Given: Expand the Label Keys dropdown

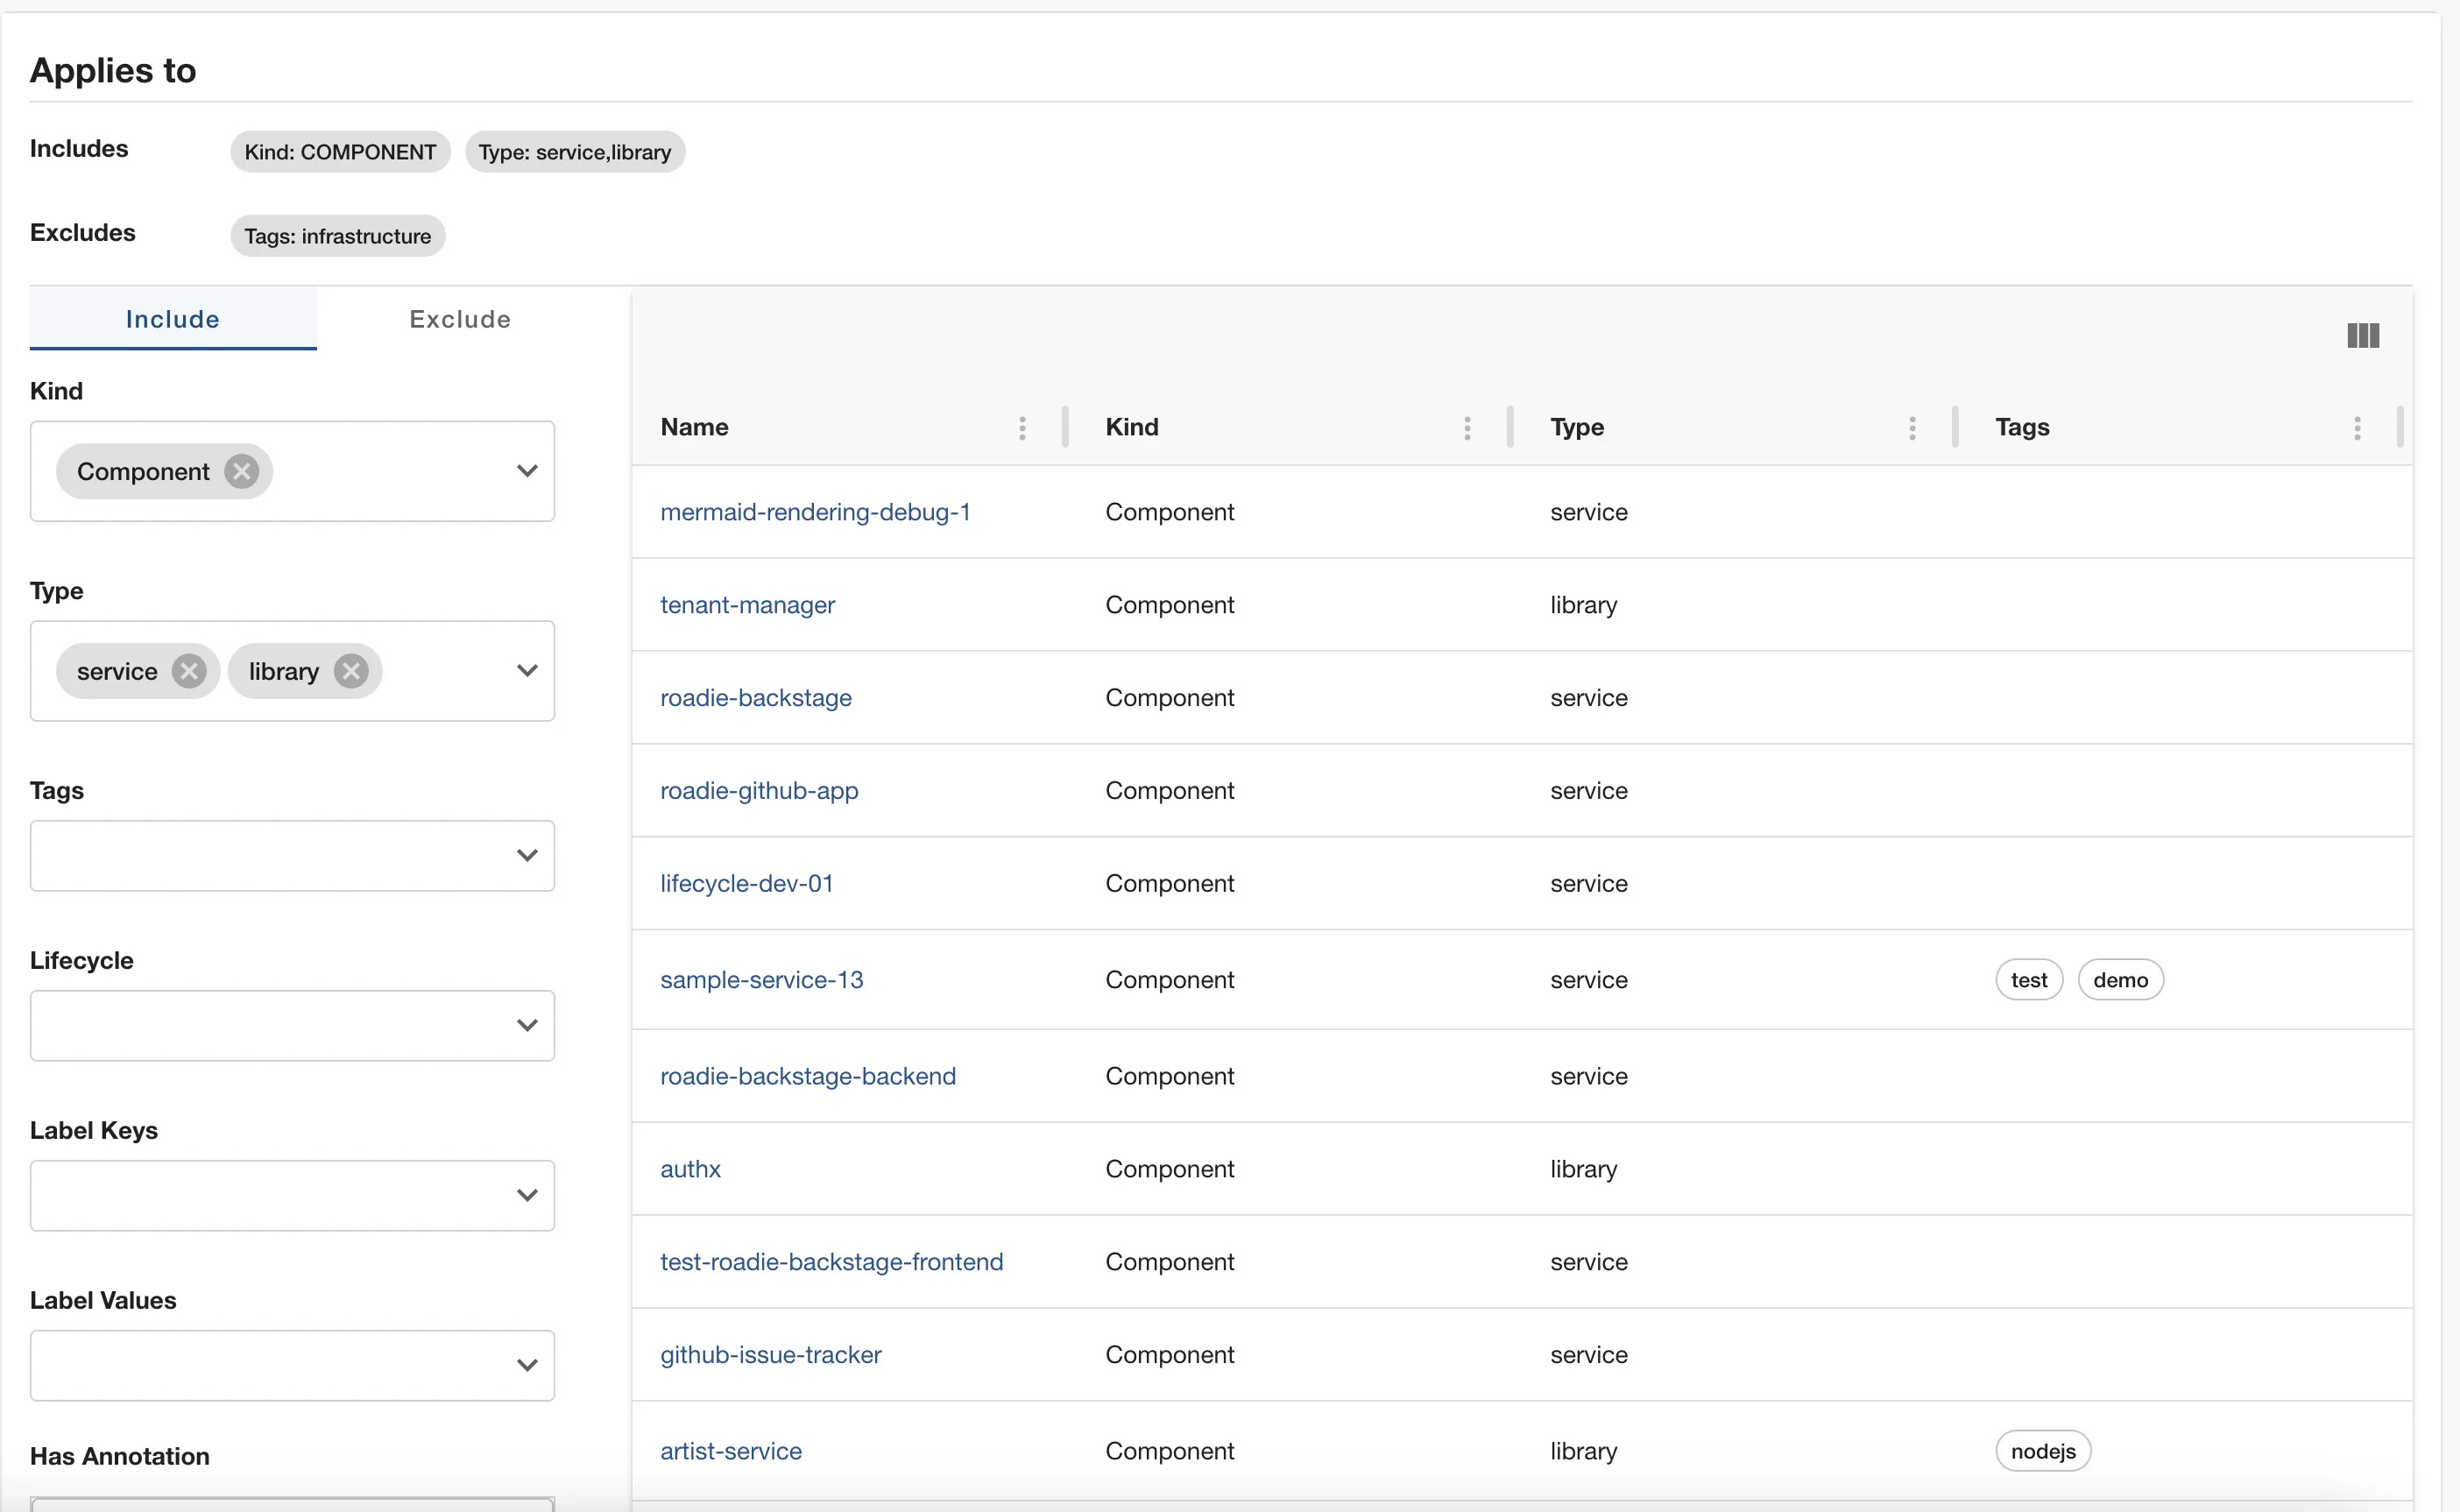Looking at the screenshot, I should [x=528, y=1194].
